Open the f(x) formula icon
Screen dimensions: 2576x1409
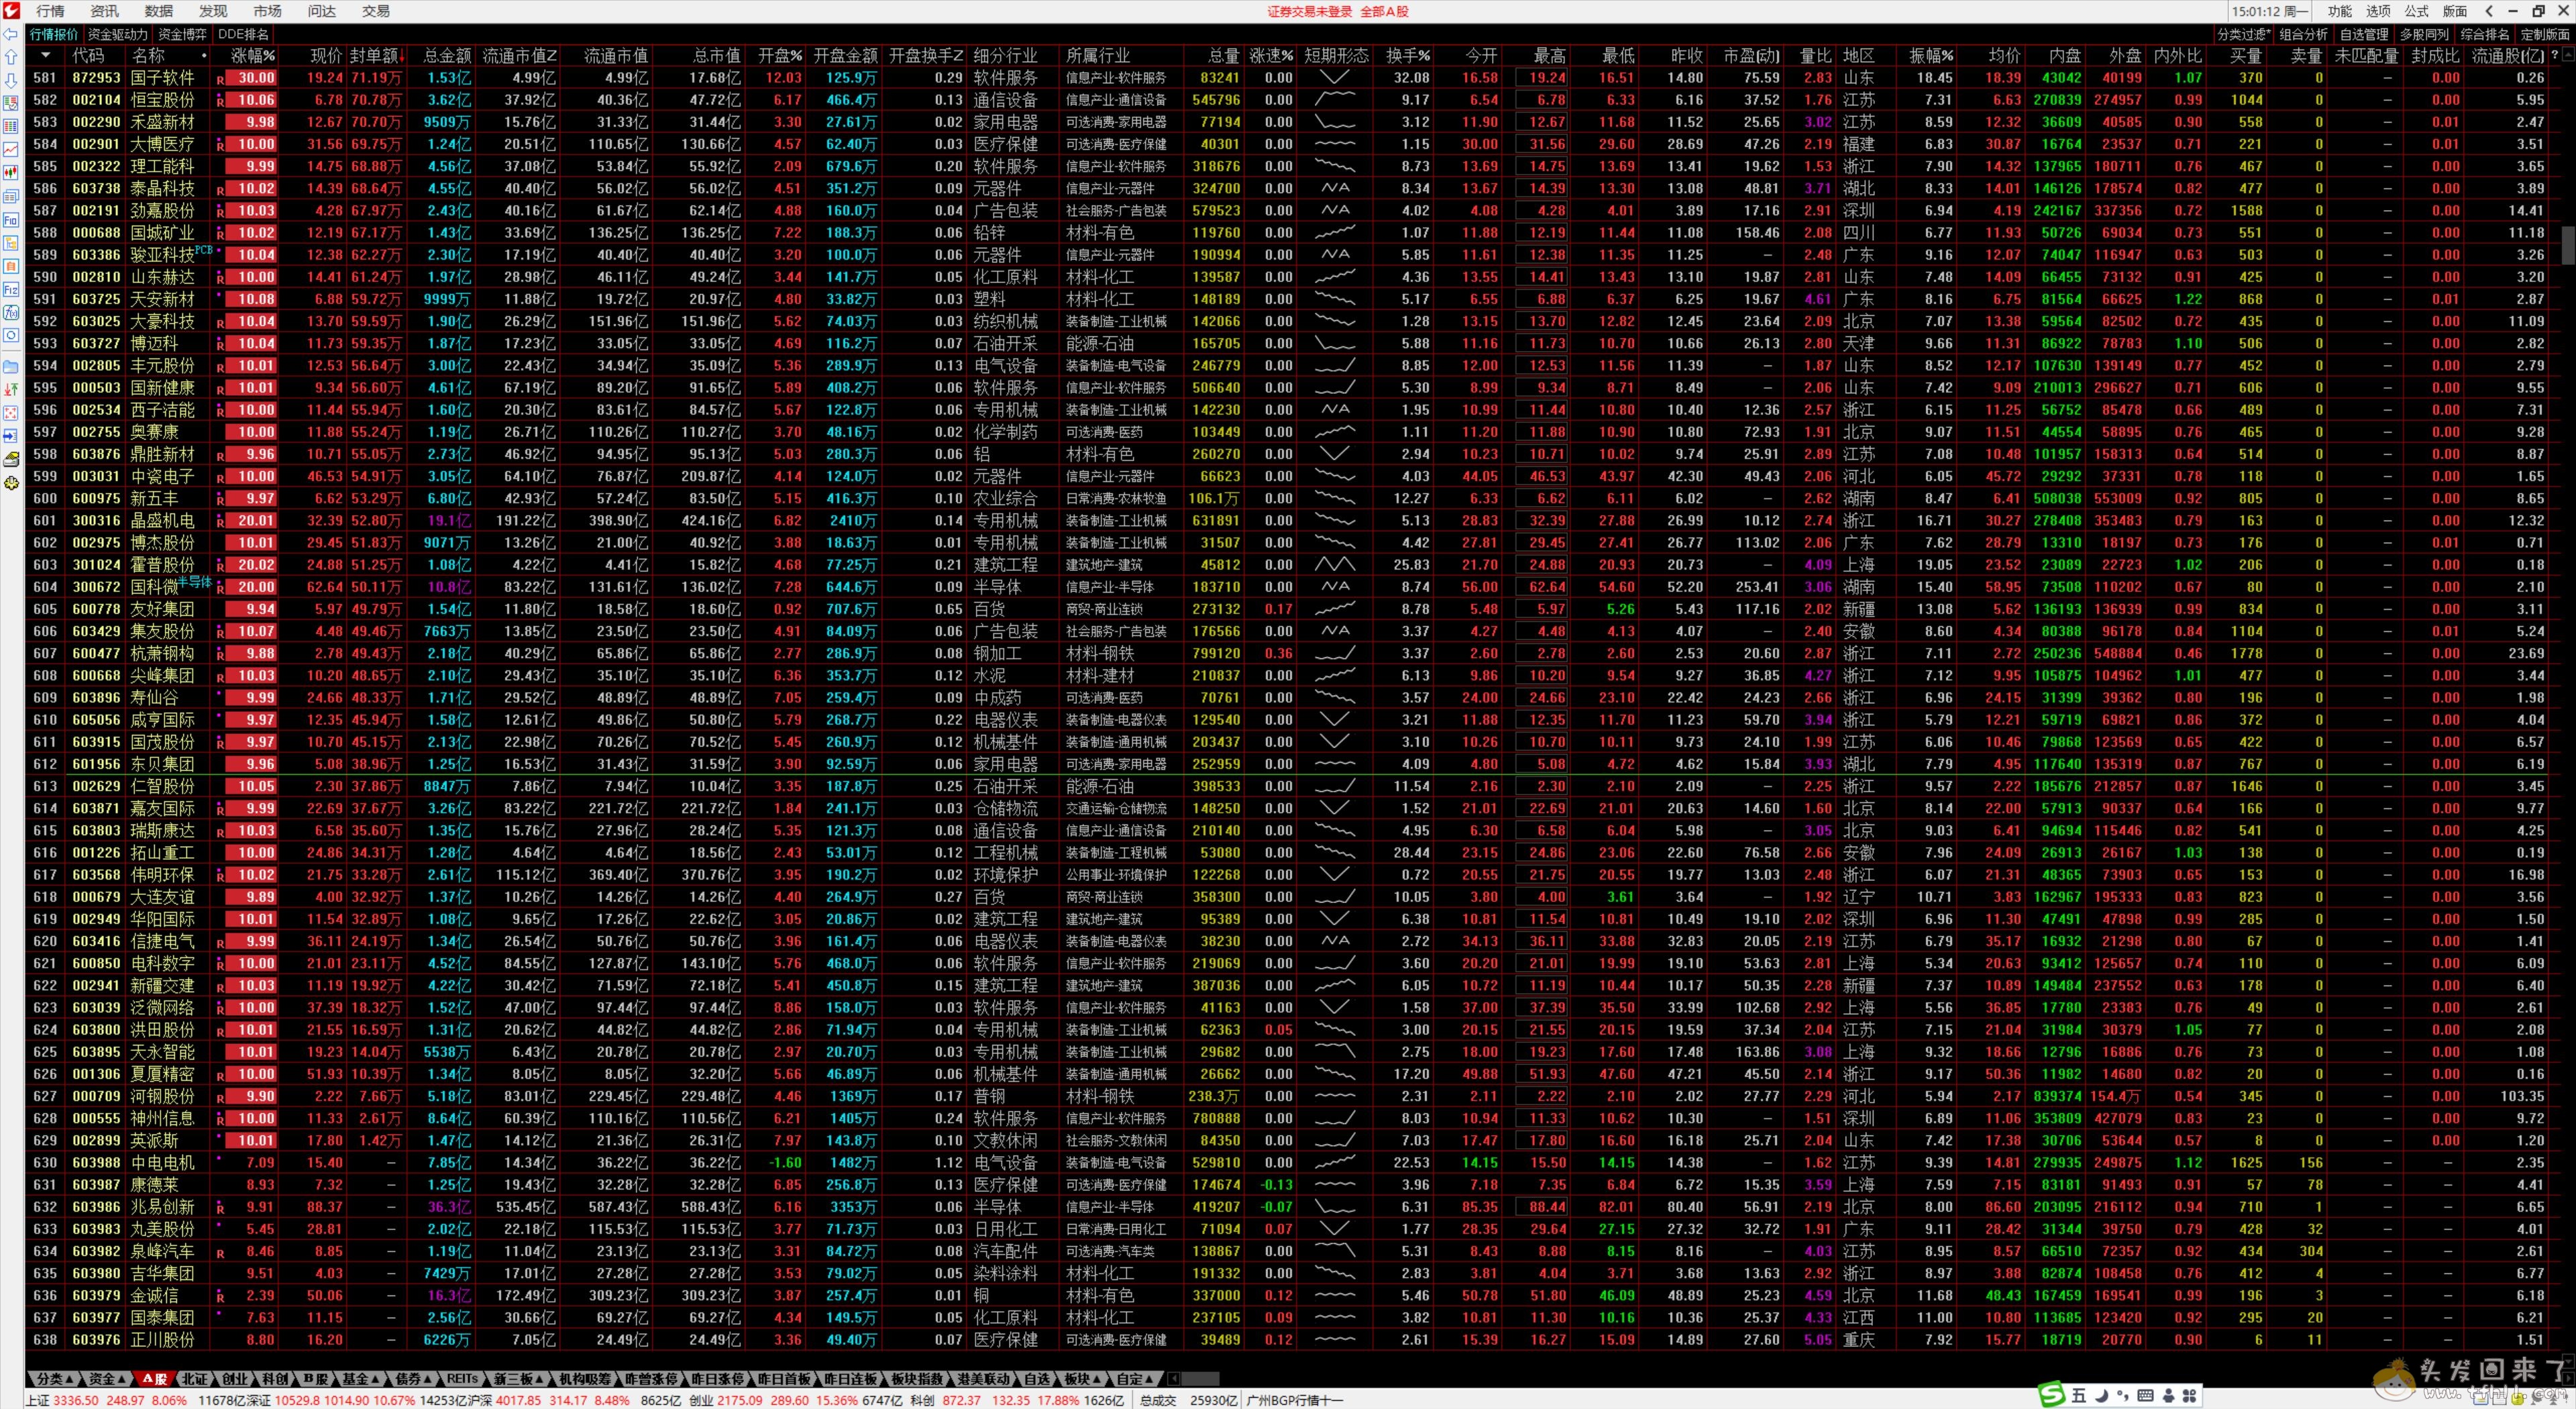coord(11,312)
